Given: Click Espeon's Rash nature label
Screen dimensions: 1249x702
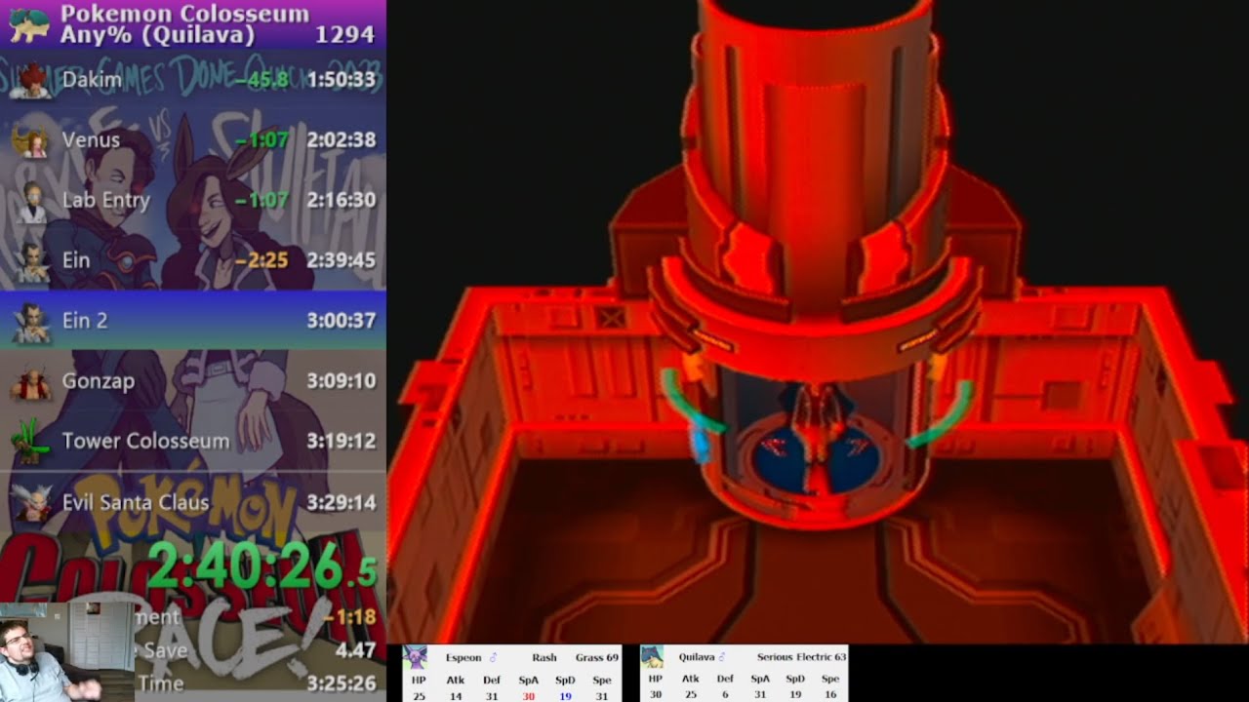Looking at the screenshot, I should click(544, 657).
